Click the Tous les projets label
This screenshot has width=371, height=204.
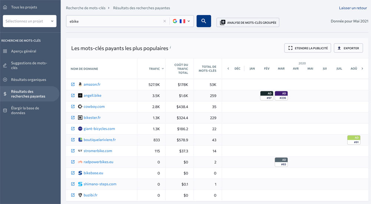[24, 7]
